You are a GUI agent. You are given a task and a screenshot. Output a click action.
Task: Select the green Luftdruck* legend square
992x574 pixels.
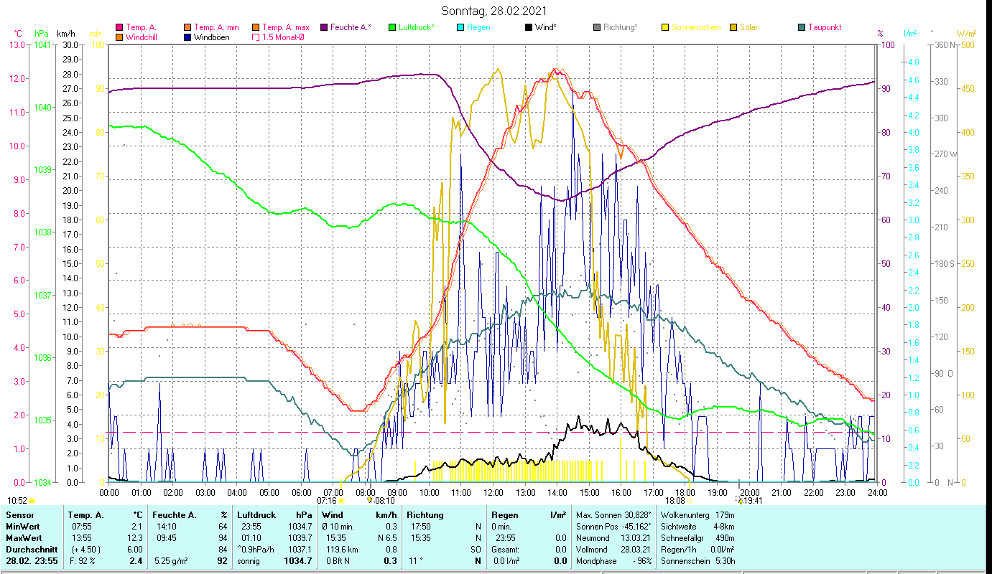[392, 28]
